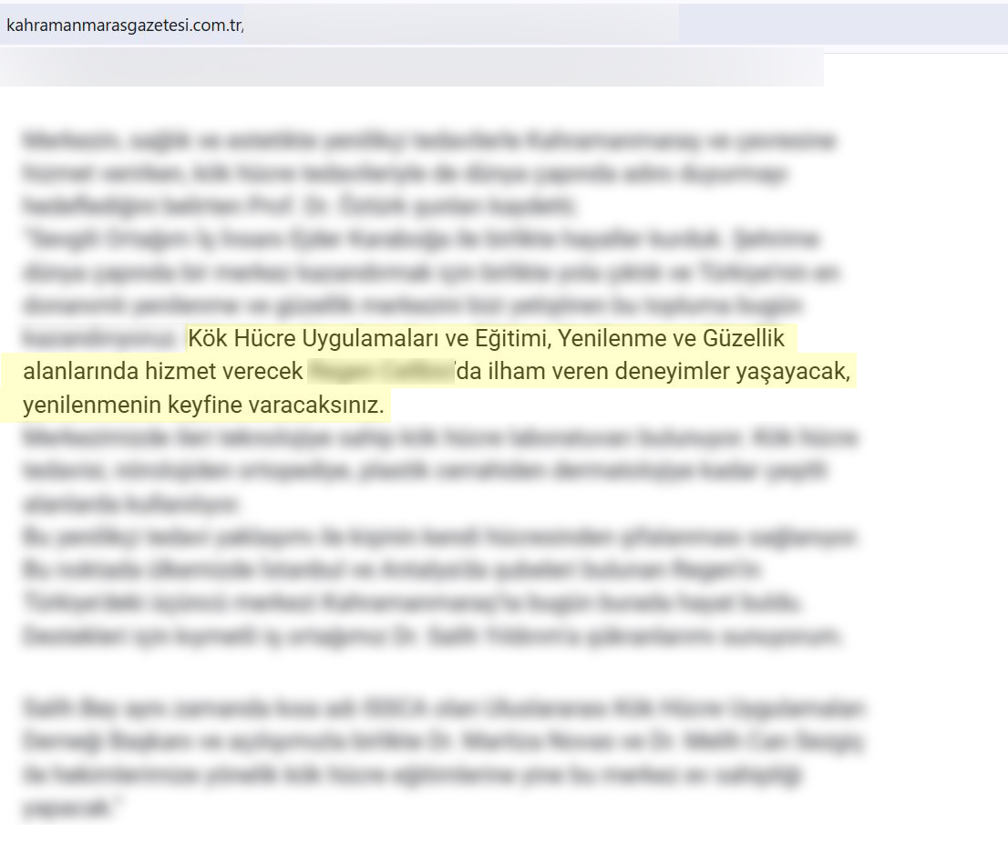
Task: Click the blurred bar below the address
Action: 410,67
